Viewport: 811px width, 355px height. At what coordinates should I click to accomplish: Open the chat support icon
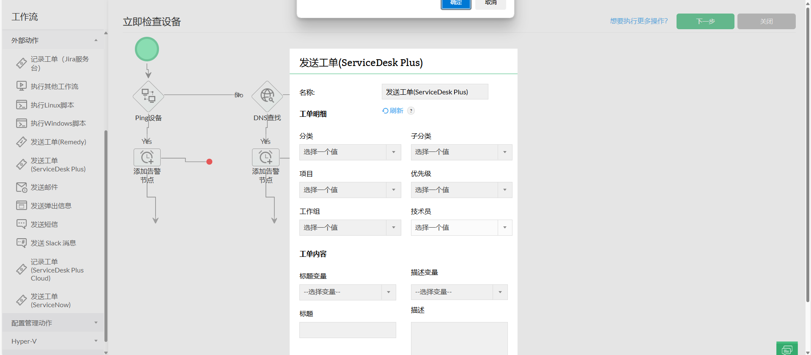coord(787,349)
